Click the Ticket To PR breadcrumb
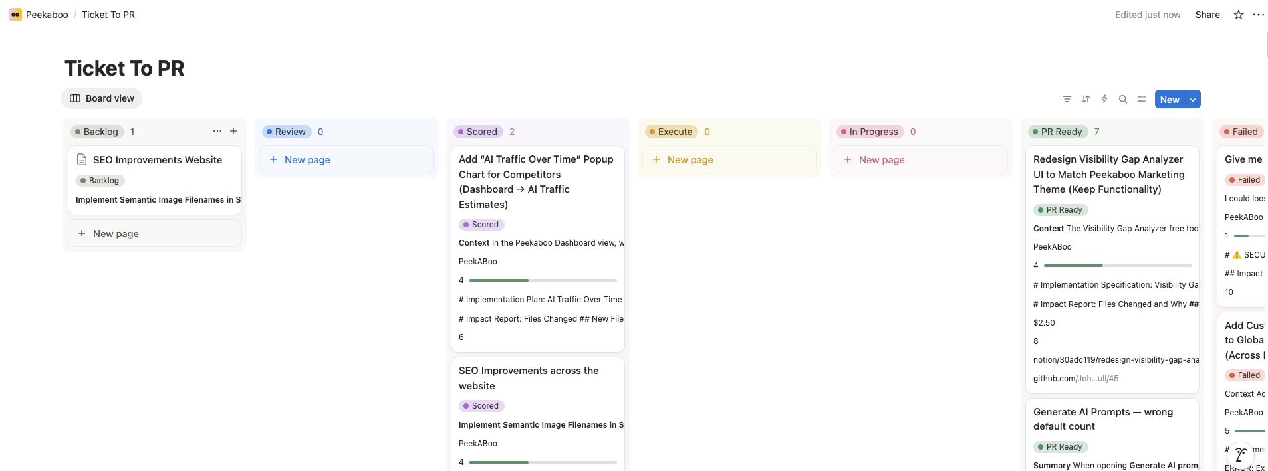 tap(108, 15)
